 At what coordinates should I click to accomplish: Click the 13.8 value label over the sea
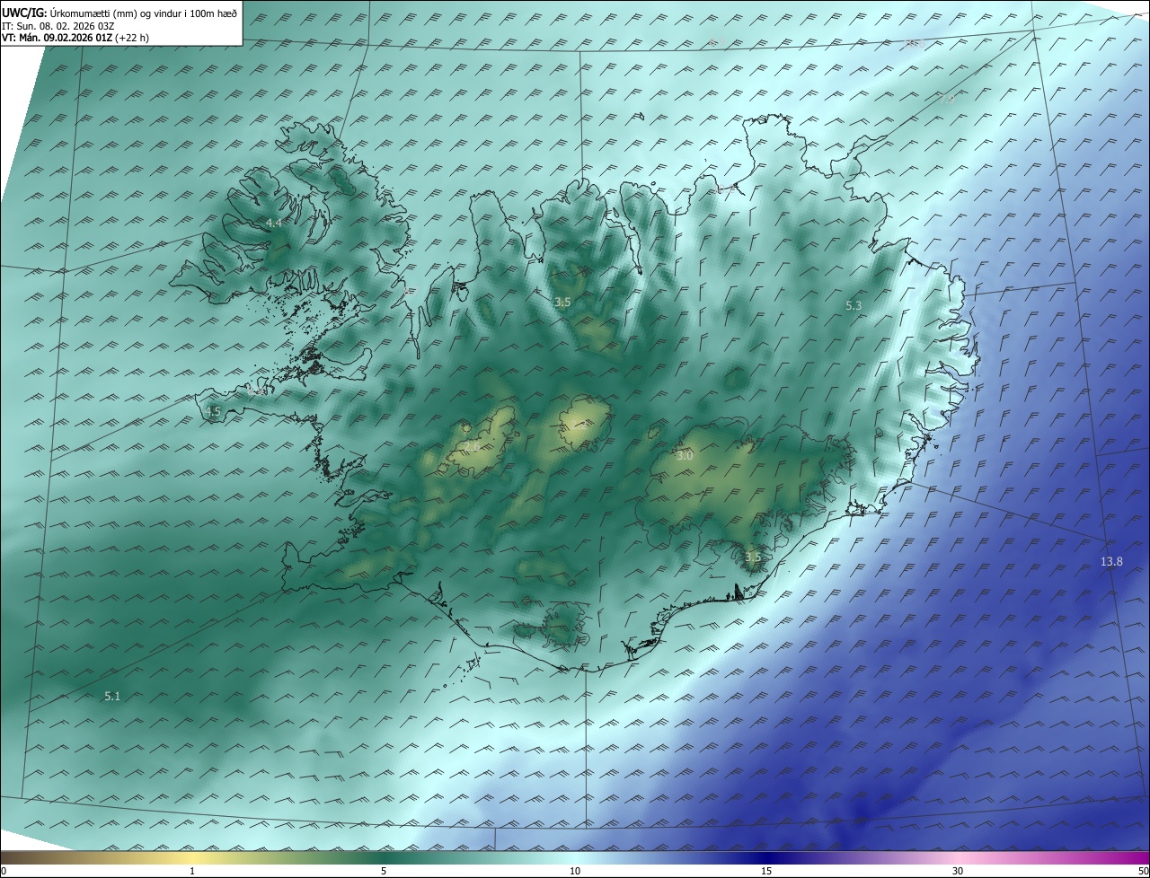pyautogui.click(x=1111, y=562)
